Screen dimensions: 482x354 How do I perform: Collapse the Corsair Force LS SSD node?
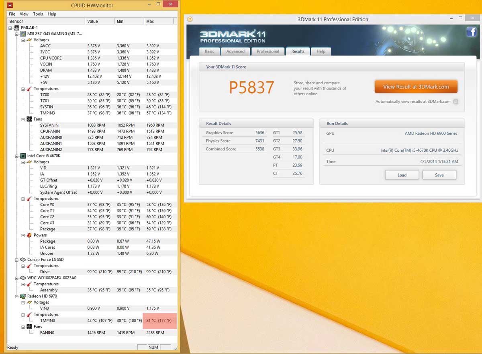click(17, 259)
